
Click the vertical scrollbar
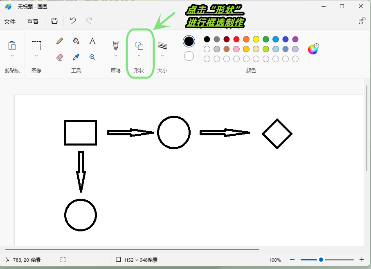367,128
